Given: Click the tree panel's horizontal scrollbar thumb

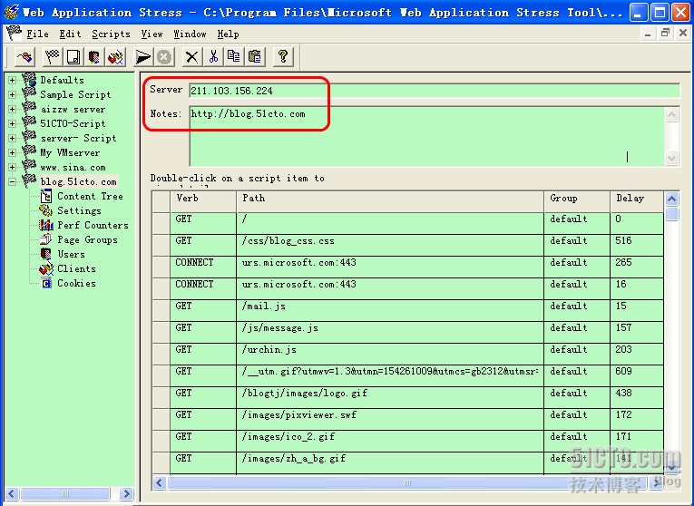Looking at the screenshot, I should click(65, 493).
